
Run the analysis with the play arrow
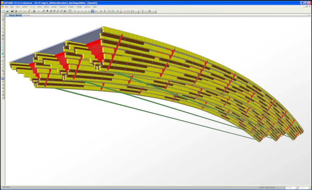[39, 11]
